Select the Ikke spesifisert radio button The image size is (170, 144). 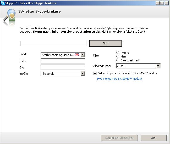coord(118,60)
